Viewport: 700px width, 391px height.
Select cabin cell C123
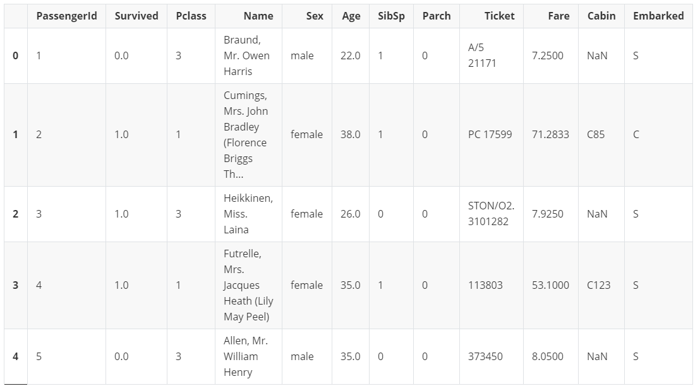(601, 285)
